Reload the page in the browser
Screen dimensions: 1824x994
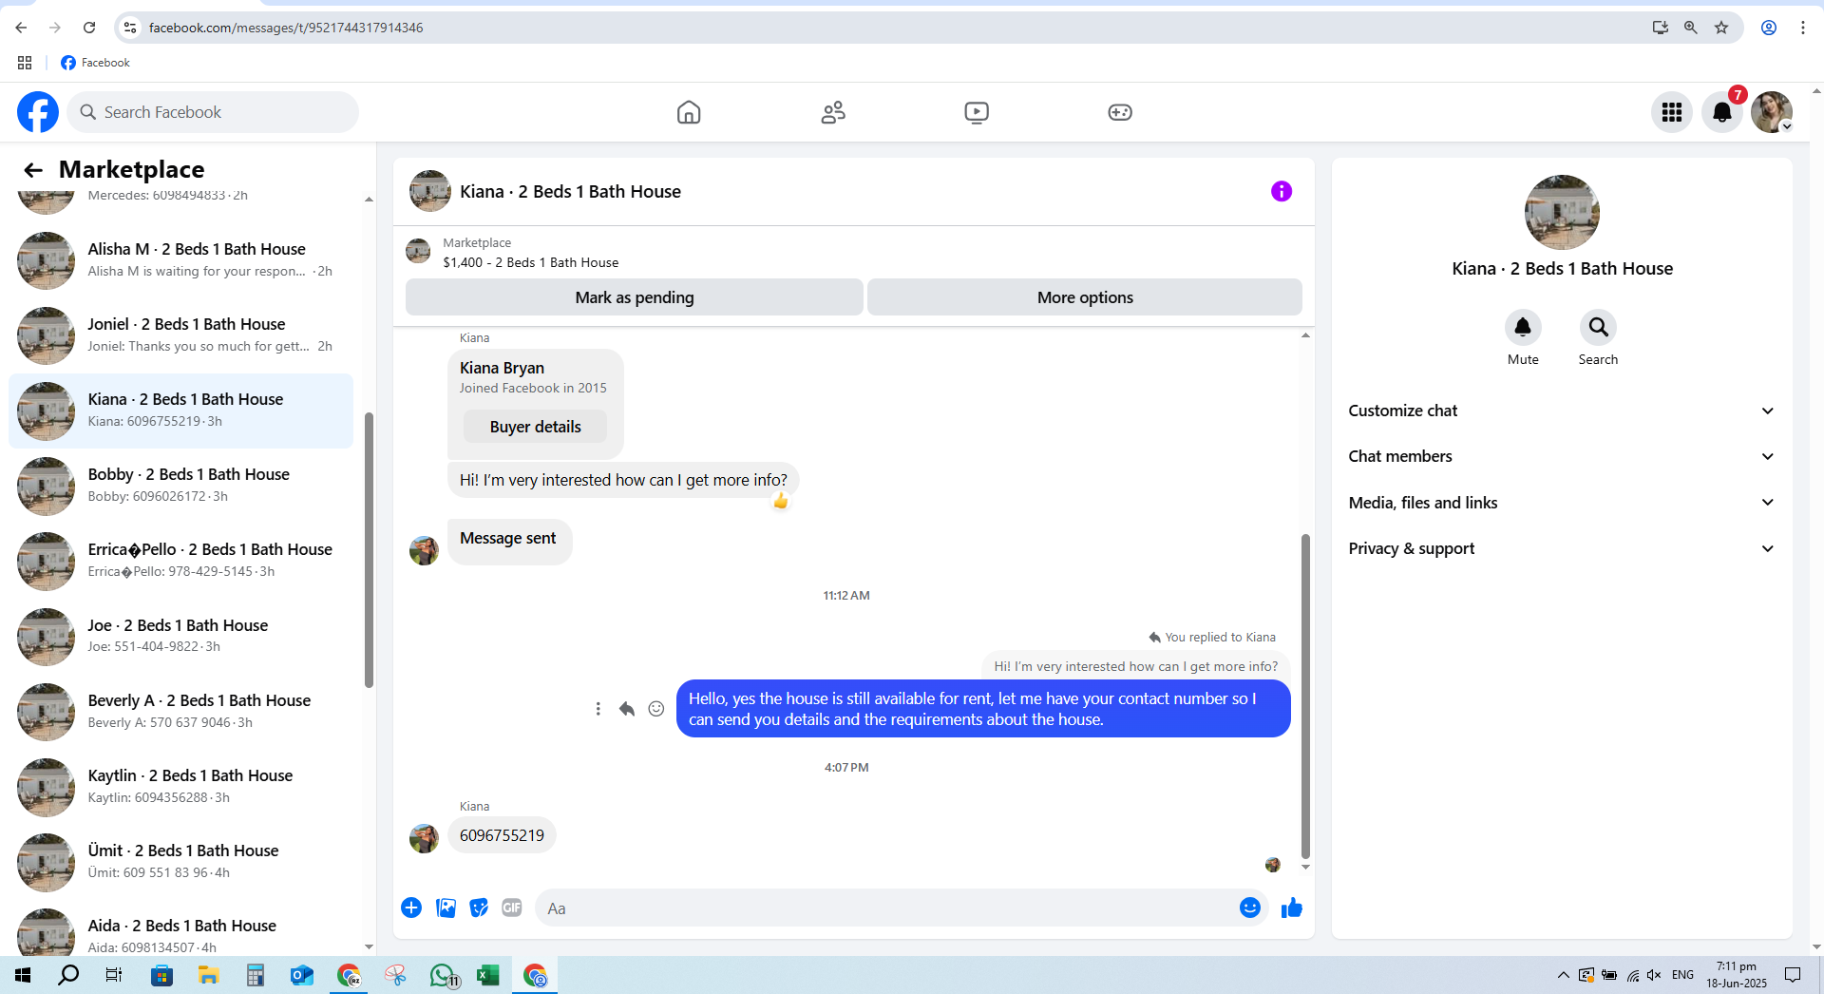[89, 28]
